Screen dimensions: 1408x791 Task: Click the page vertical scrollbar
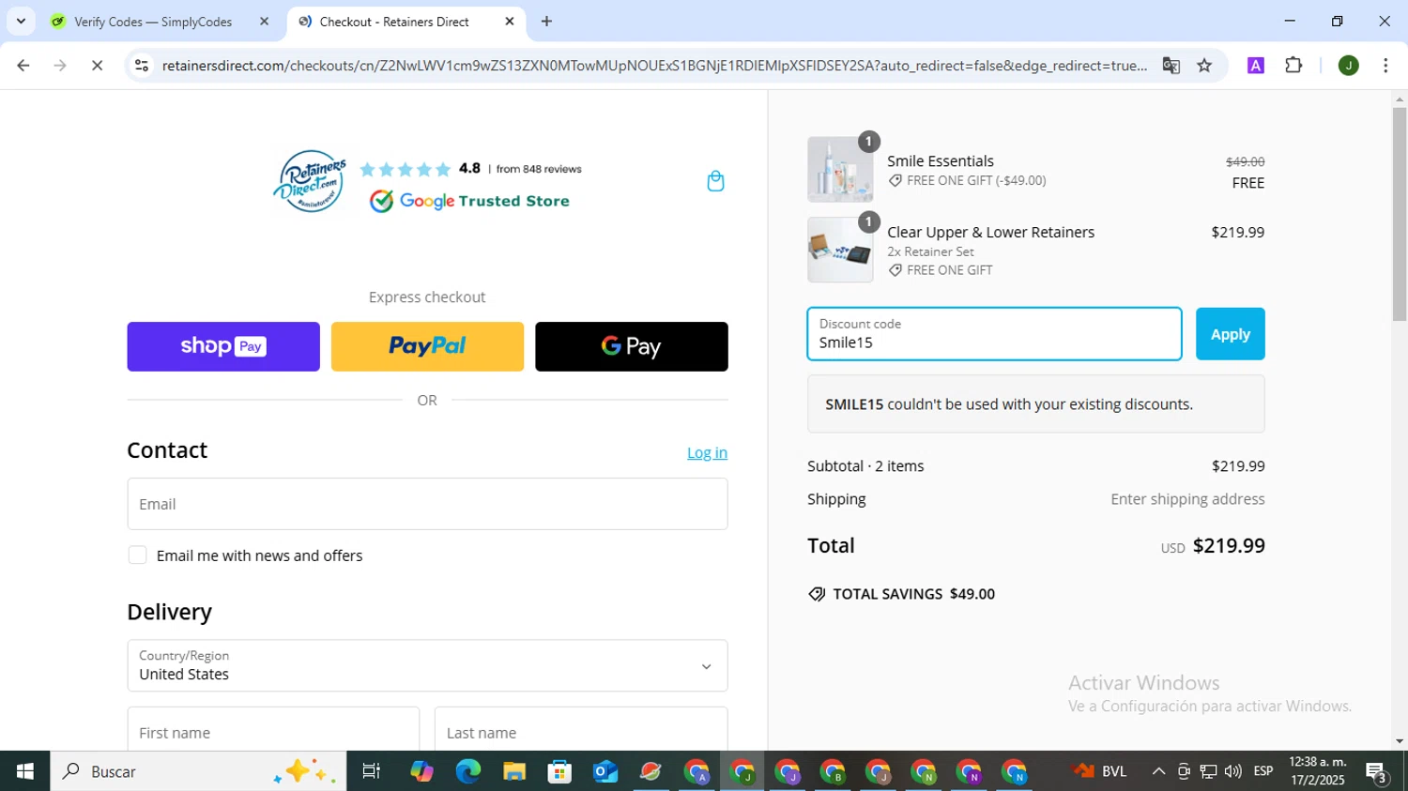pyautogui.click(x=1400, y=214)
